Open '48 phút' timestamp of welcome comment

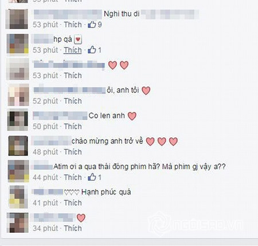[x=45, y=152]
